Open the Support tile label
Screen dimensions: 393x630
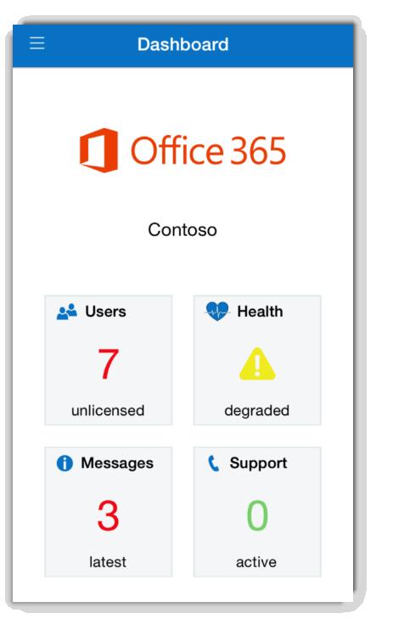pos(258,464)
